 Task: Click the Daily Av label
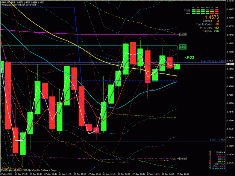pos(207,31)
